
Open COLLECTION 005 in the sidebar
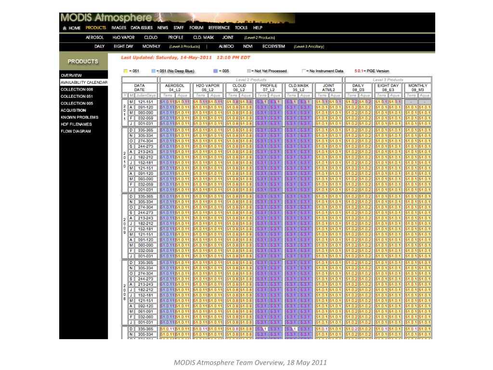click(77, 103)
